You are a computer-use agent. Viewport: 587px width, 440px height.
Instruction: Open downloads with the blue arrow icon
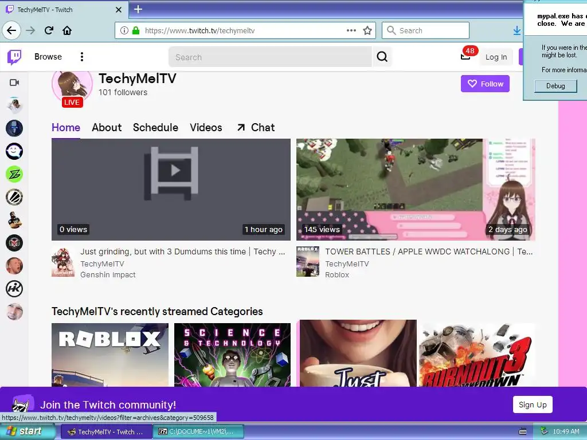tap(516, 30)
